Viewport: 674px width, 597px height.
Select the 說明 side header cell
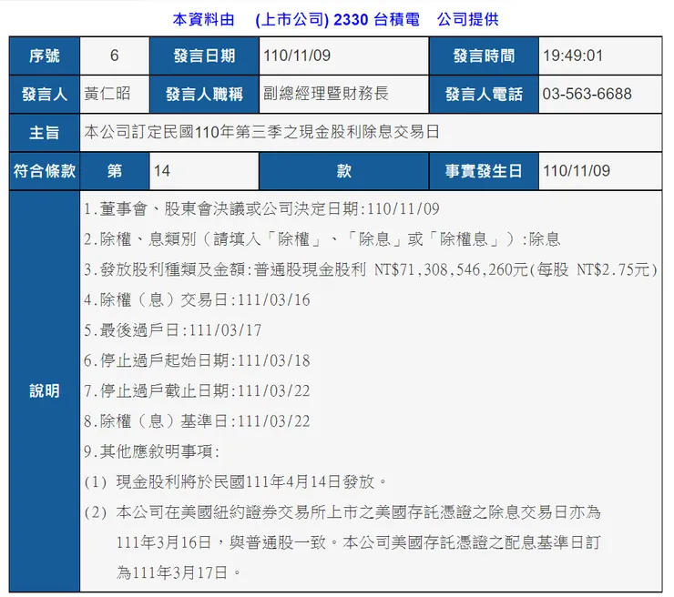(x=45, y=391)
